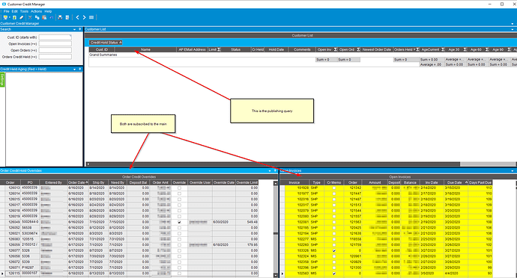Click the scissors Cut icon
The height and width of the screenshot is (278, 517).
(30, 17)
